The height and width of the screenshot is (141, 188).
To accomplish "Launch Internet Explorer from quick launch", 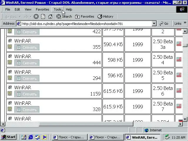I will tap(31, 137).
